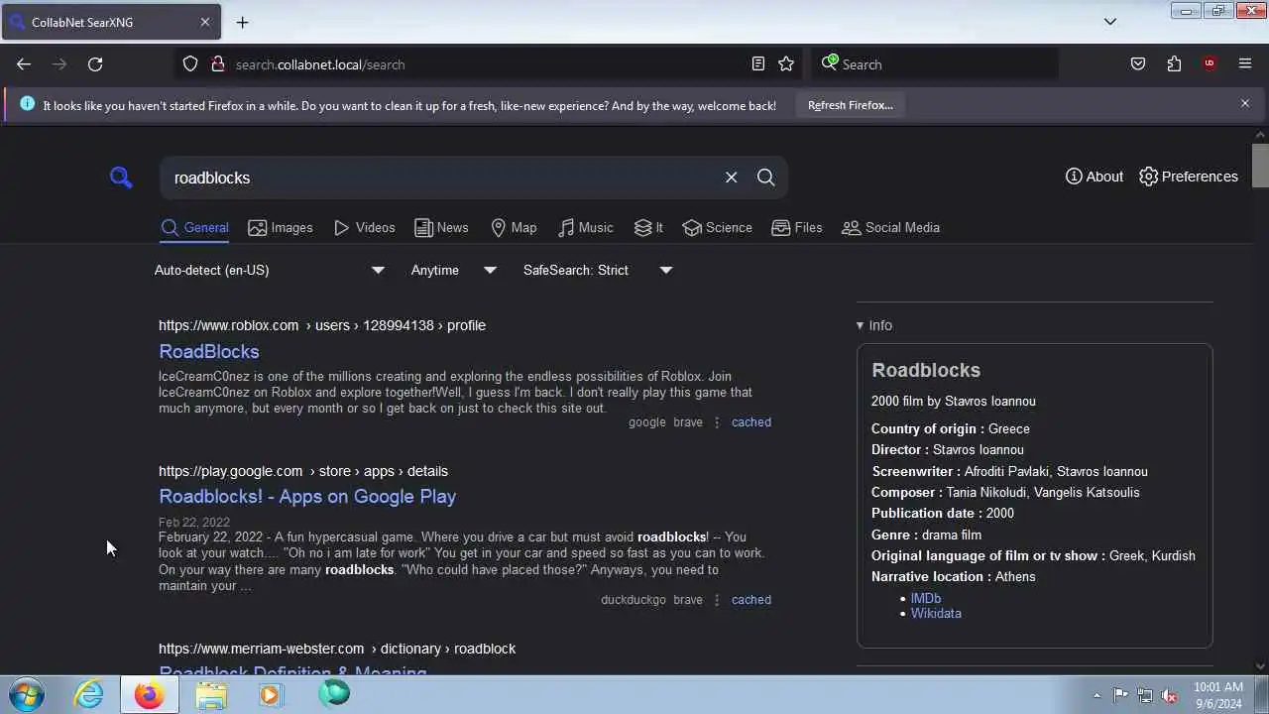Go back to previous page

pyautogui.click(x=24, y=64)
